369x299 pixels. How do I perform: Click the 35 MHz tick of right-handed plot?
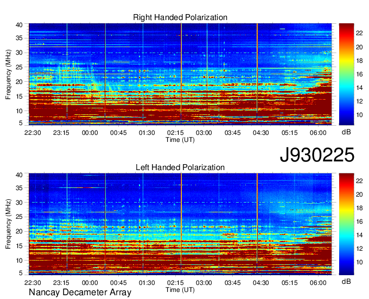coord(19,38)
